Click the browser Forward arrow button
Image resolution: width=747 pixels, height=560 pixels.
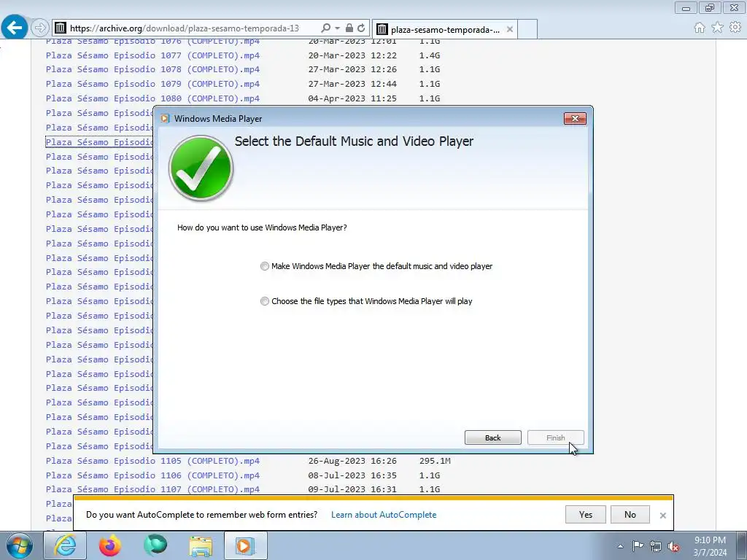[40, 28]
